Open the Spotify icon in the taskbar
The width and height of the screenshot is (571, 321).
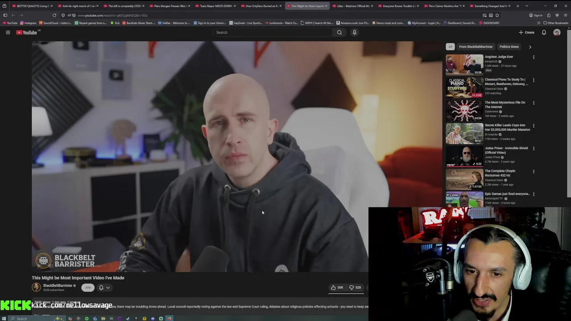tap(87, 318)
